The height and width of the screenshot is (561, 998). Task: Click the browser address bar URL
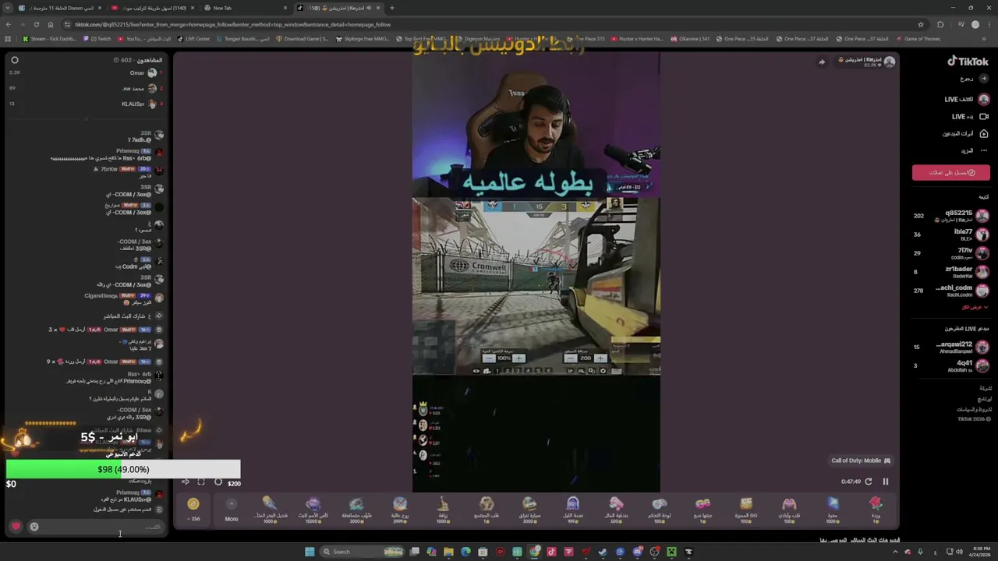(x=232, y=24)
